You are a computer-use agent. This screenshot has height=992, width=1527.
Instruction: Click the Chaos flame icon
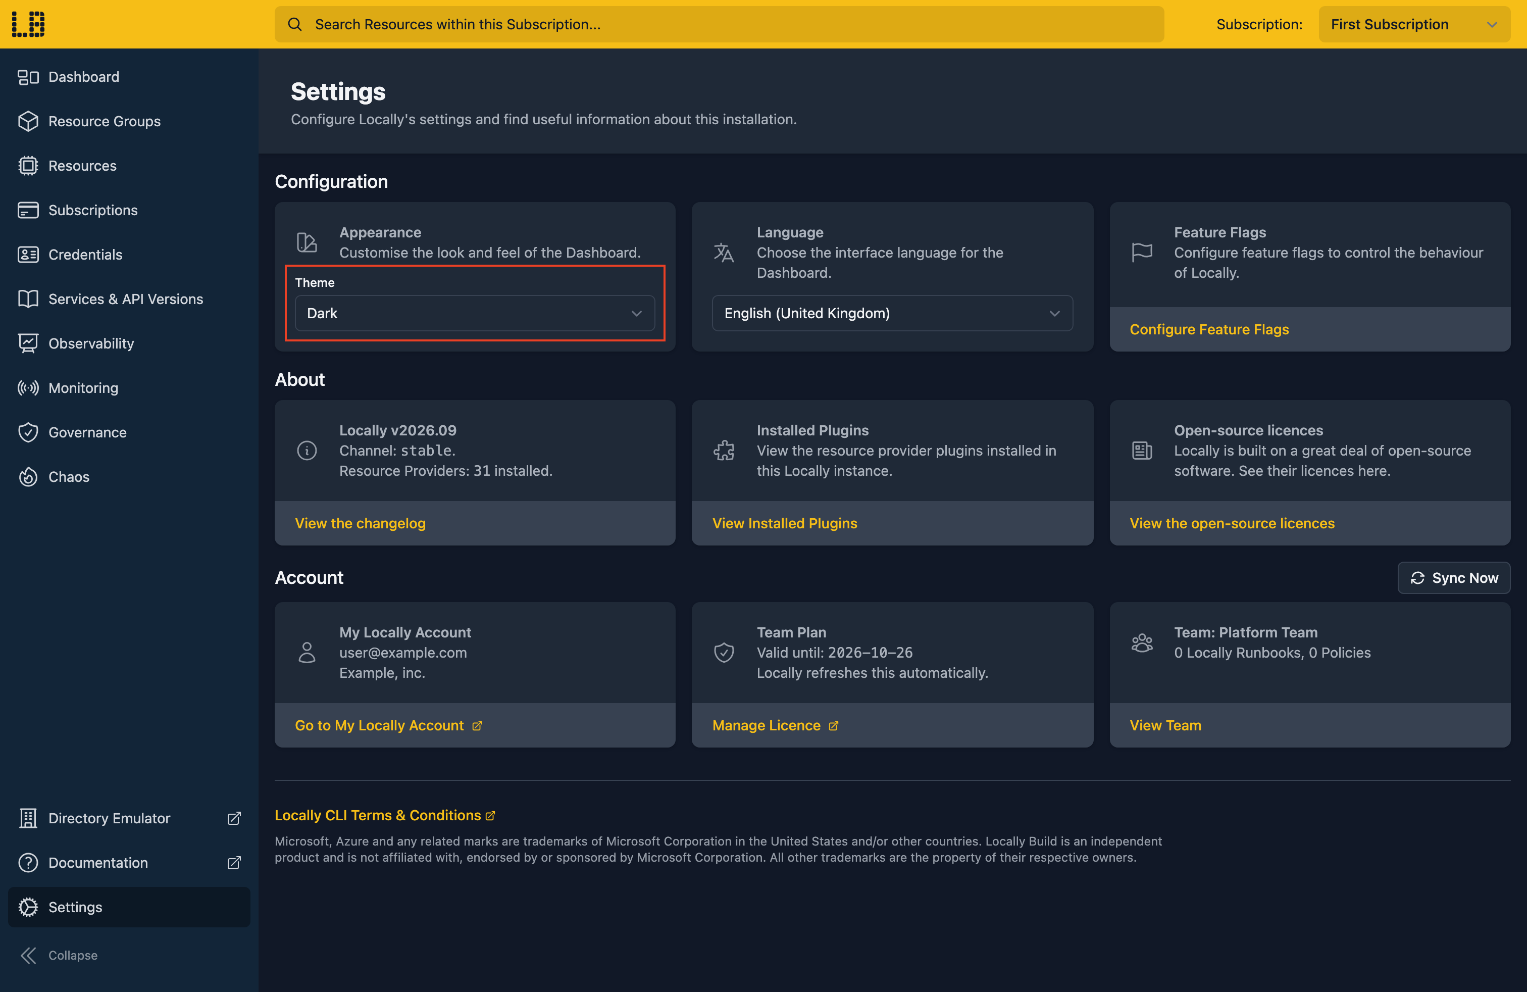(x=28, y=477)
